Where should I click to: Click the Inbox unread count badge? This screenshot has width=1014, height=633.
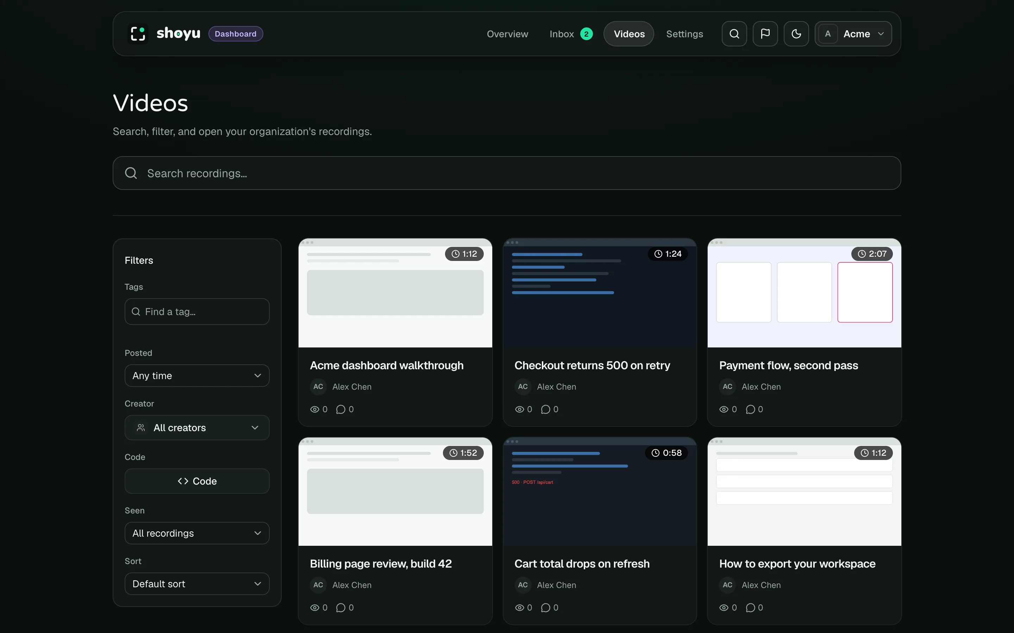coord(586,34)
